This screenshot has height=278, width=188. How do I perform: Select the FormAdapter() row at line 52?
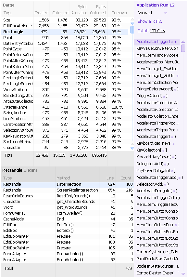(x=68, y=260)
